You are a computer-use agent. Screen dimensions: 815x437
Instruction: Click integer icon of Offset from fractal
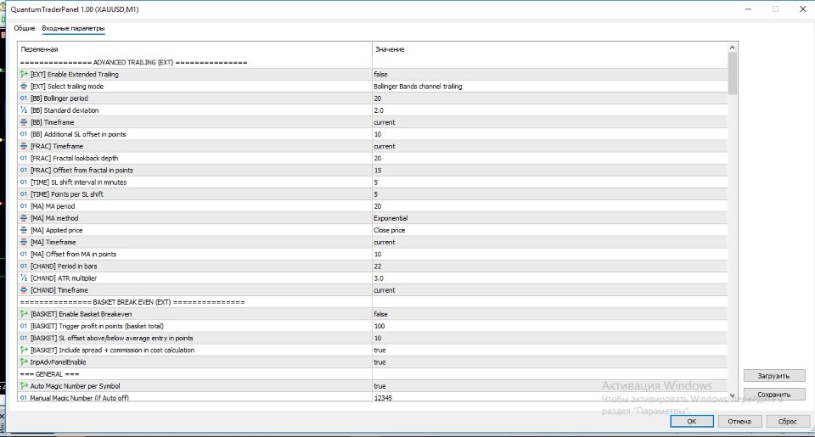click(24, 170)
